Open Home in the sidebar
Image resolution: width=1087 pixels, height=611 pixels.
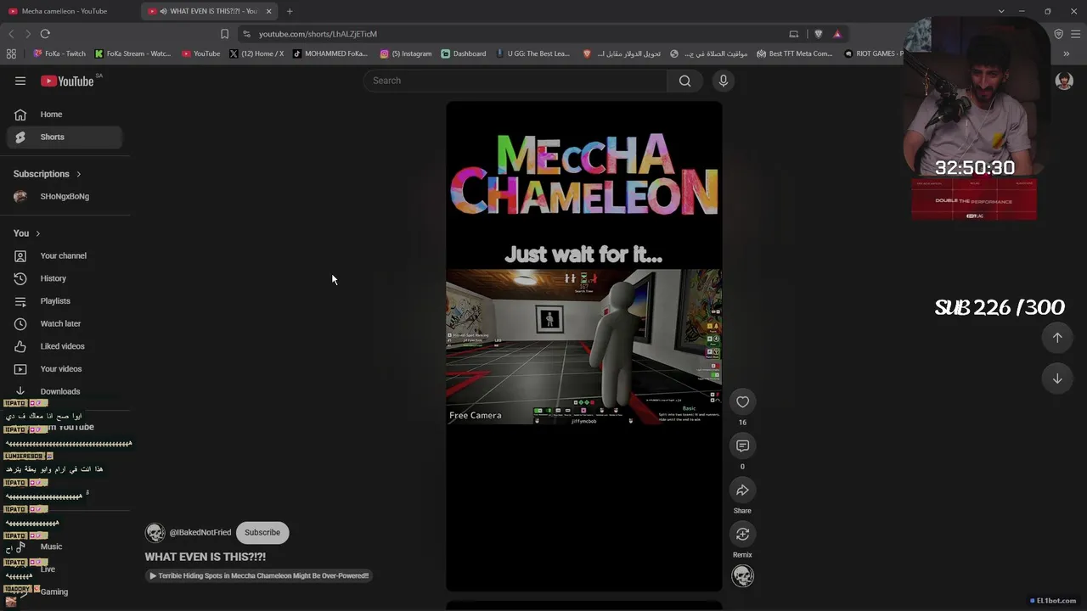pyautogui.click(x=65, y=115)
